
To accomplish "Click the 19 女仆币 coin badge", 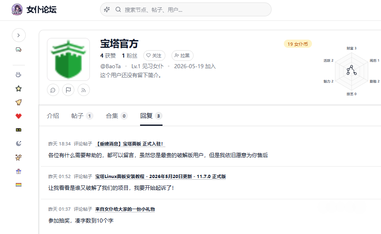I will pyautogui.click(x=298, y=44).
